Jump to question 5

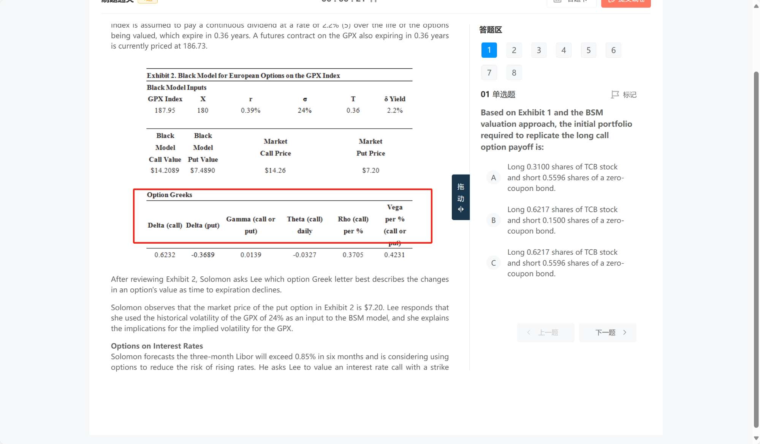[588, 50]
